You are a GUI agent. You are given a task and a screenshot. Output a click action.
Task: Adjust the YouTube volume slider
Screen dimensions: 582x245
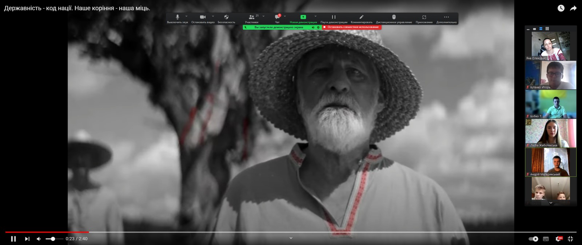pyautogui.click(x=53, y=239)
